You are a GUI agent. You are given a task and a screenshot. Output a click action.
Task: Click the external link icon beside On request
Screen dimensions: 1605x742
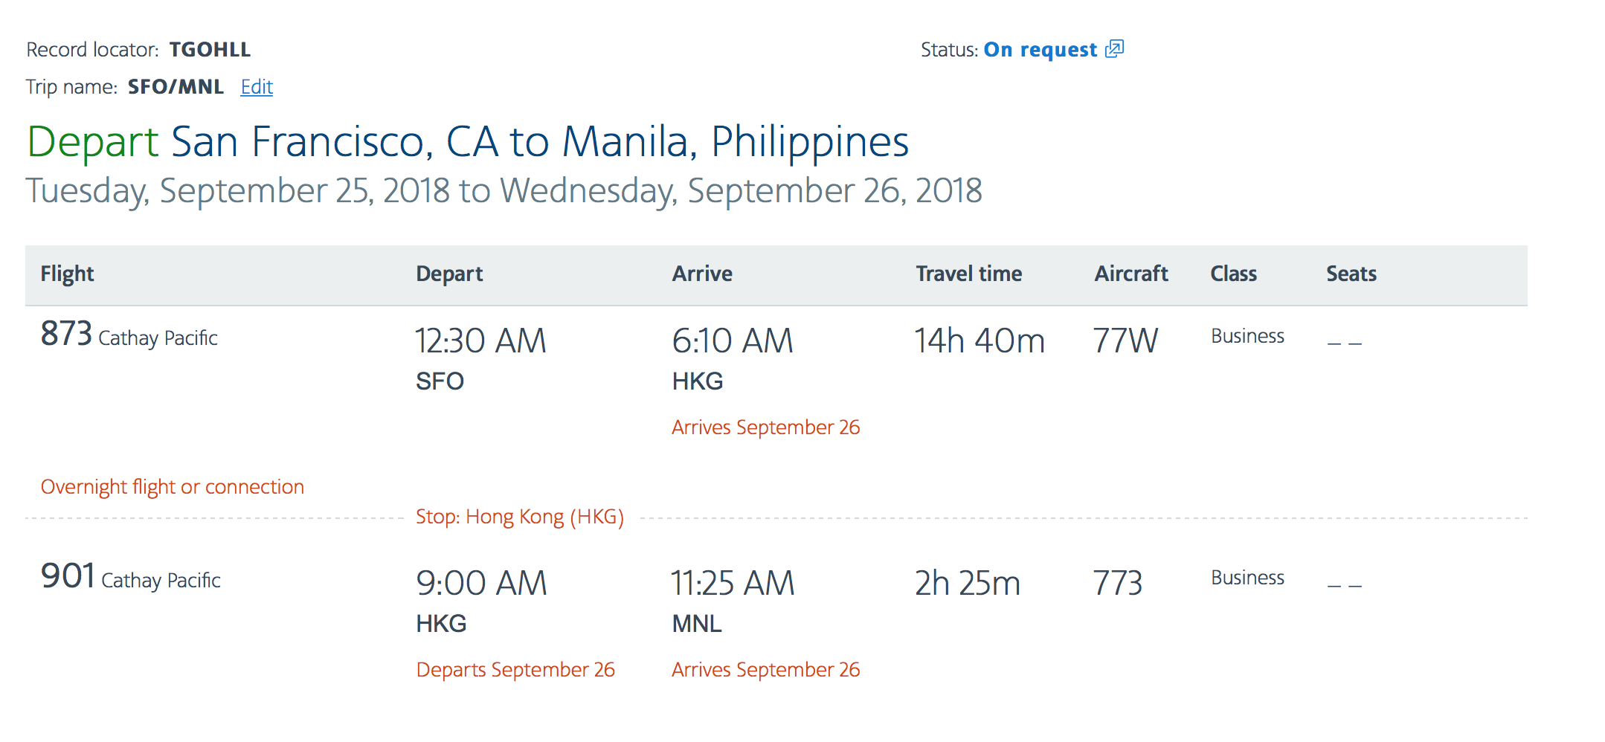(1114, 49)
